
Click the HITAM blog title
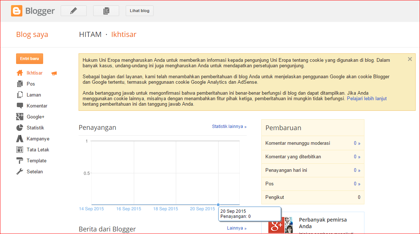click(x=90, y=34)
